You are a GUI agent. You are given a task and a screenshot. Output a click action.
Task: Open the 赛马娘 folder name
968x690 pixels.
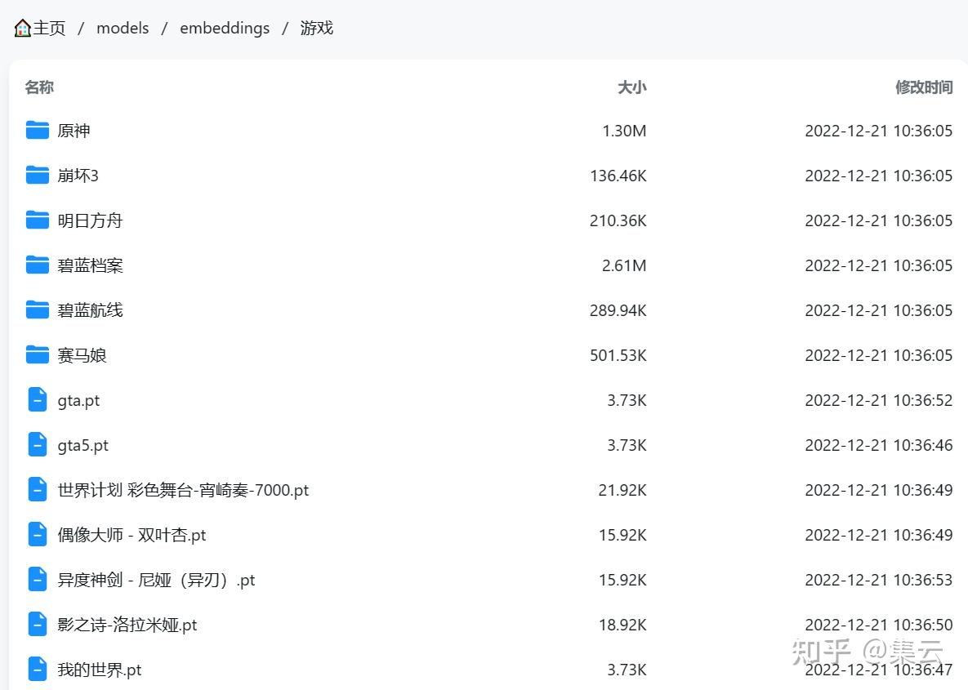coord(83,355)
